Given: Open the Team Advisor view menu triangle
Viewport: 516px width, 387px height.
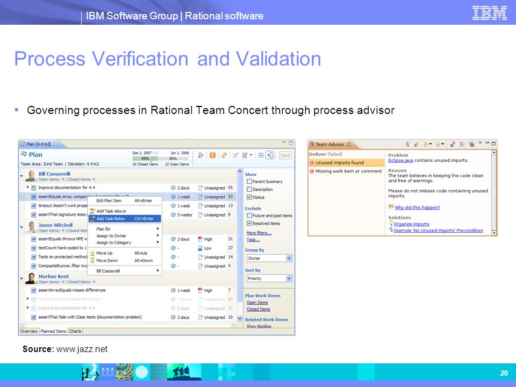Looking at the screenshot, I should click(x=480, y=143).
